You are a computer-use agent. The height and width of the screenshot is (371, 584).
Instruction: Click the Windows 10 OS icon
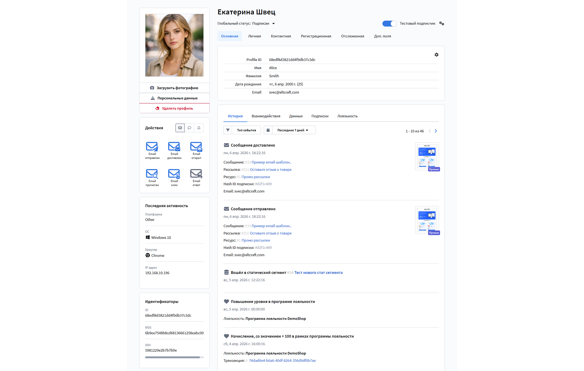coord(148,237)
